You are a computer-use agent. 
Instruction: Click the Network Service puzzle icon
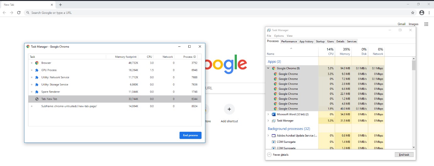point(37,77)
